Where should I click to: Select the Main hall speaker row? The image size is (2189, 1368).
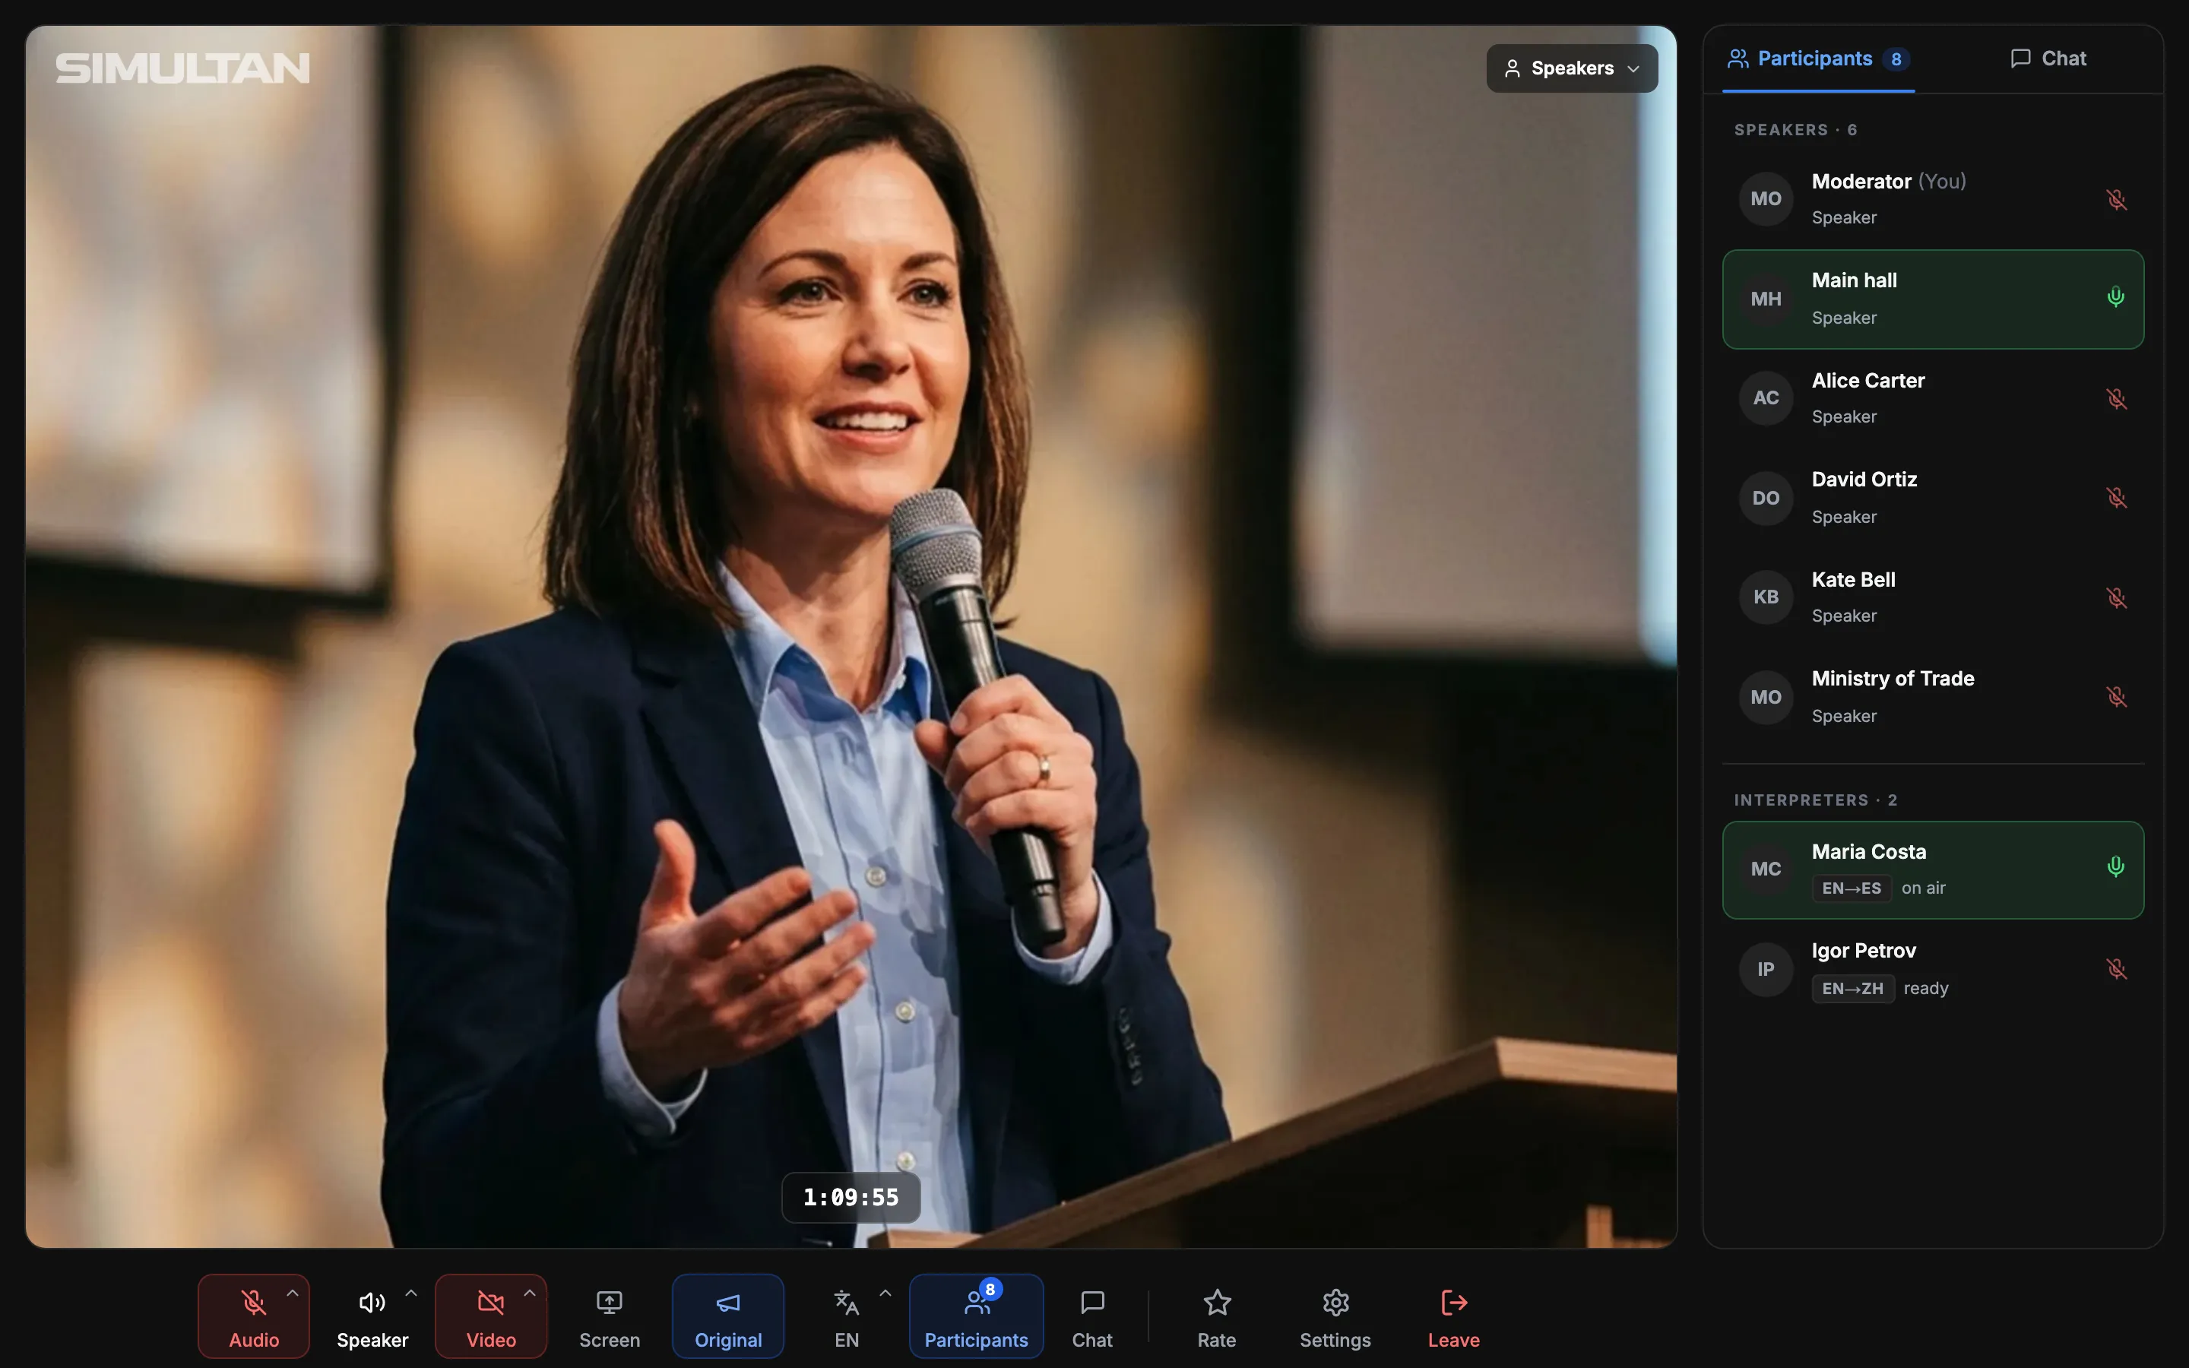pyautogui.click(x=1933, y=299)
